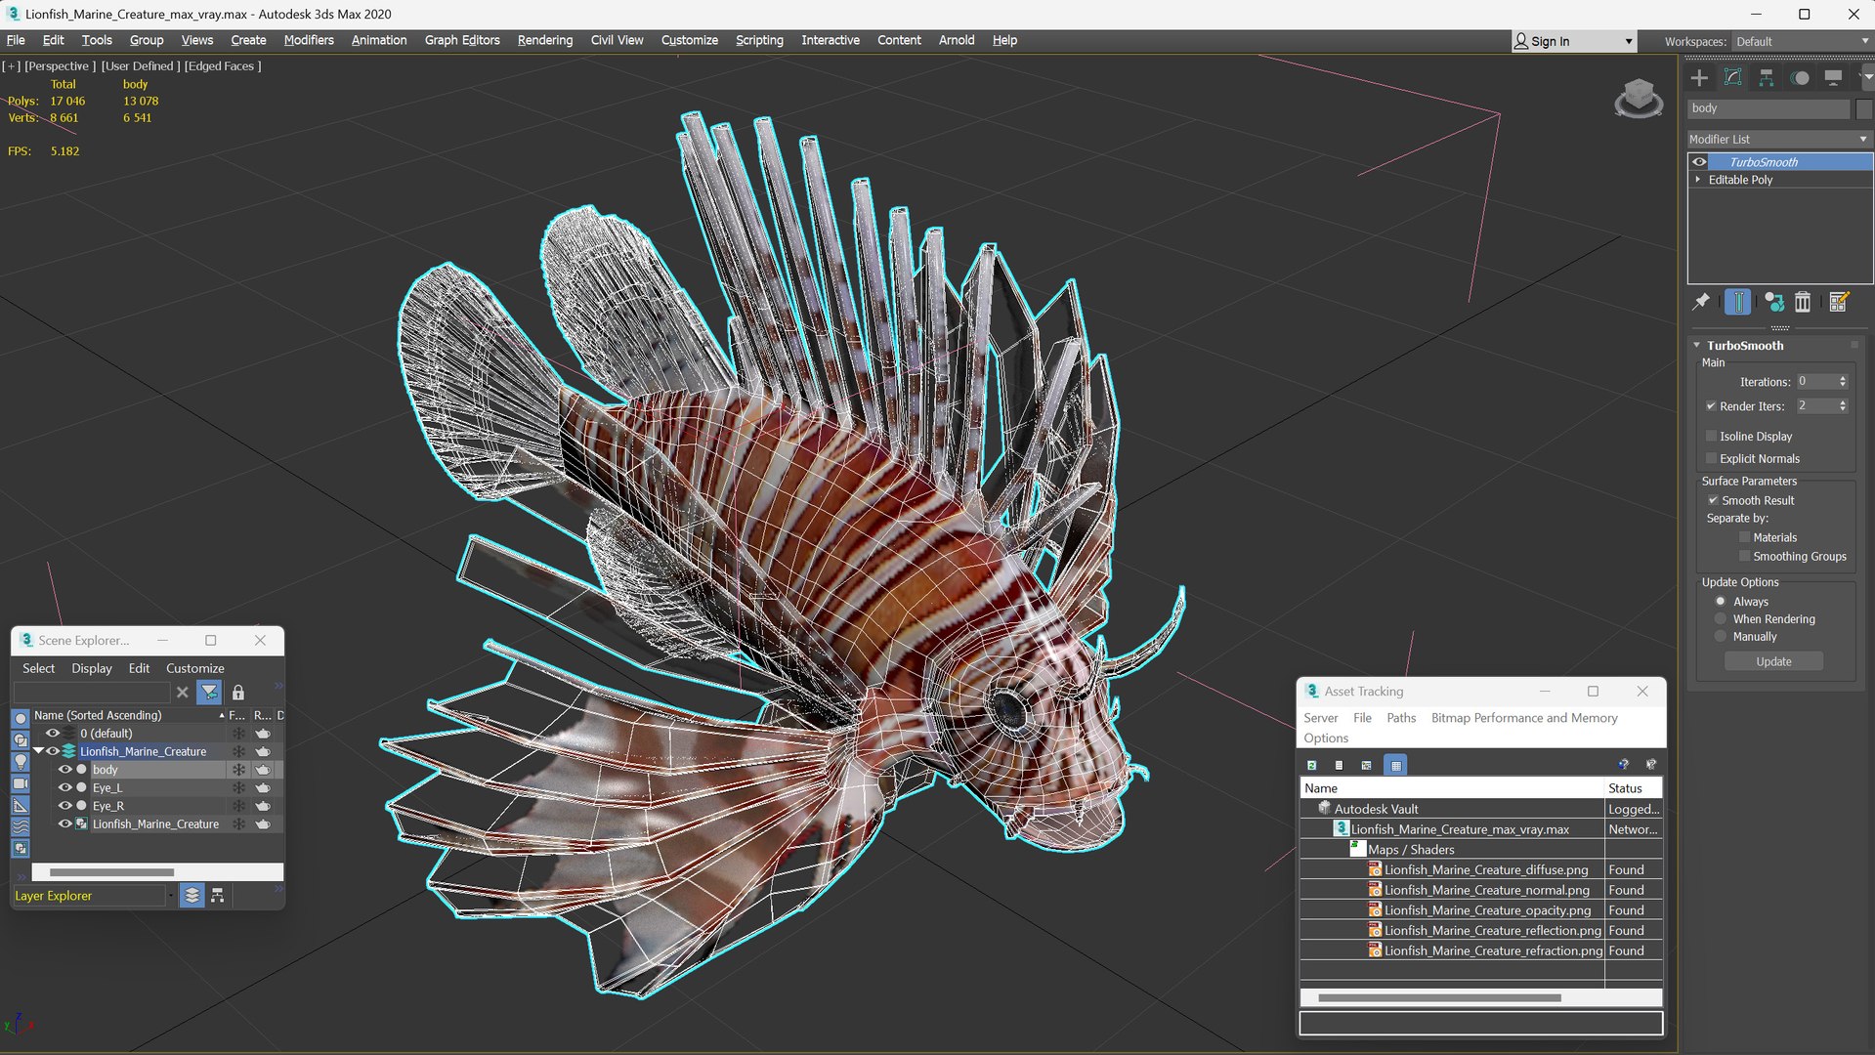Click Sort by Hierarchy icon in Scene Explorer

[x=218, y=896]
